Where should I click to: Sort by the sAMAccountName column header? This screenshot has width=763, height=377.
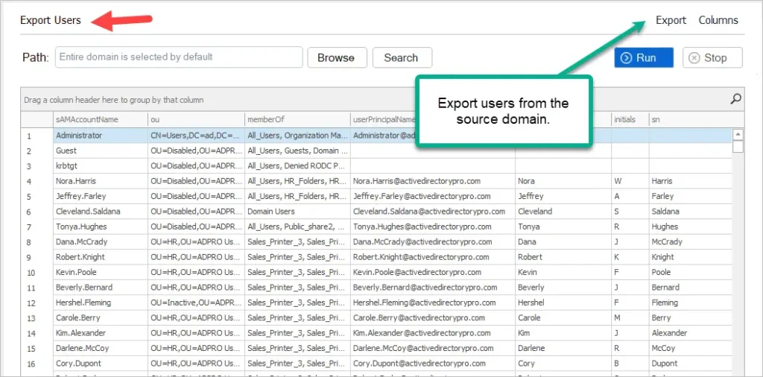tap(101, 119)
